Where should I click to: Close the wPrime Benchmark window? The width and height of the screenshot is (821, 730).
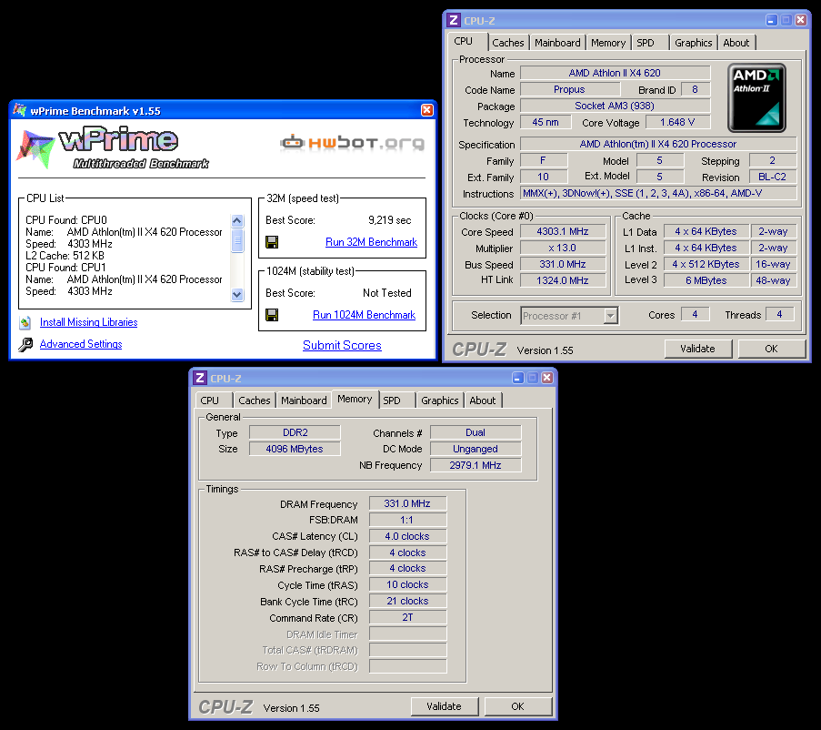(x=427, y=110)
